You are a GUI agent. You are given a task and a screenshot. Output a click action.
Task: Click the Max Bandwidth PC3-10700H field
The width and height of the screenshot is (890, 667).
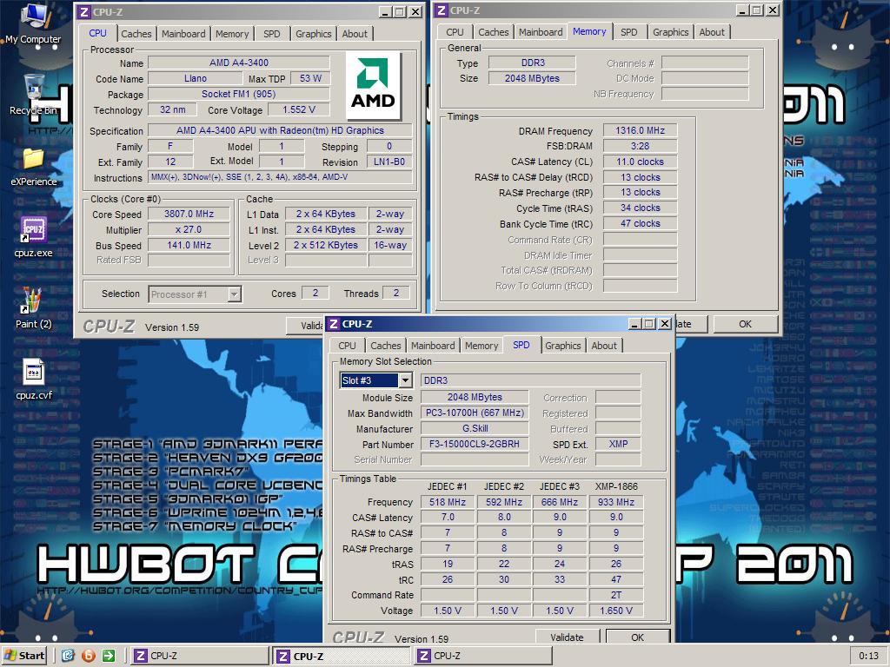(475, 413)
